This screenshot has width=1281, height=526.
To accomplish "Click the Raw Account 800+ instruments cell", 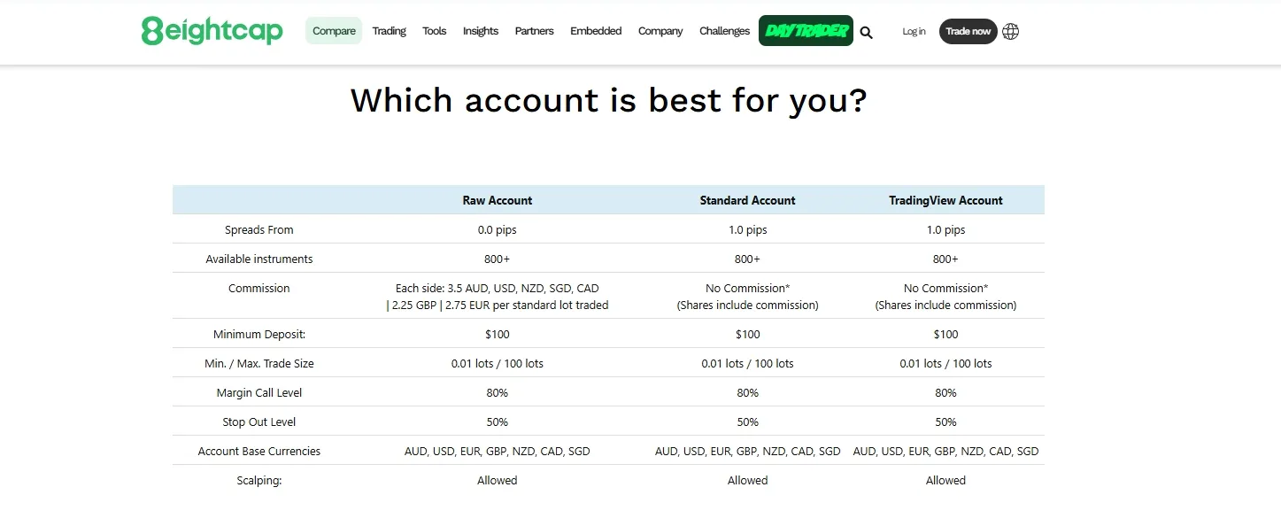I will click(x=498, y=259).
